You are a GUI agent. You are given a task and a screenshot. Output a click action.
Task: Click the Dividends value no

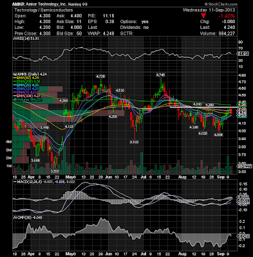(x=146, y=28)
